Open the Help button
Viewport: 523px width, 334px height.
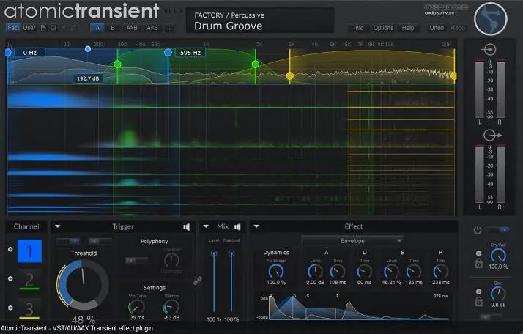pyautogui.click(x=408, y=28)
